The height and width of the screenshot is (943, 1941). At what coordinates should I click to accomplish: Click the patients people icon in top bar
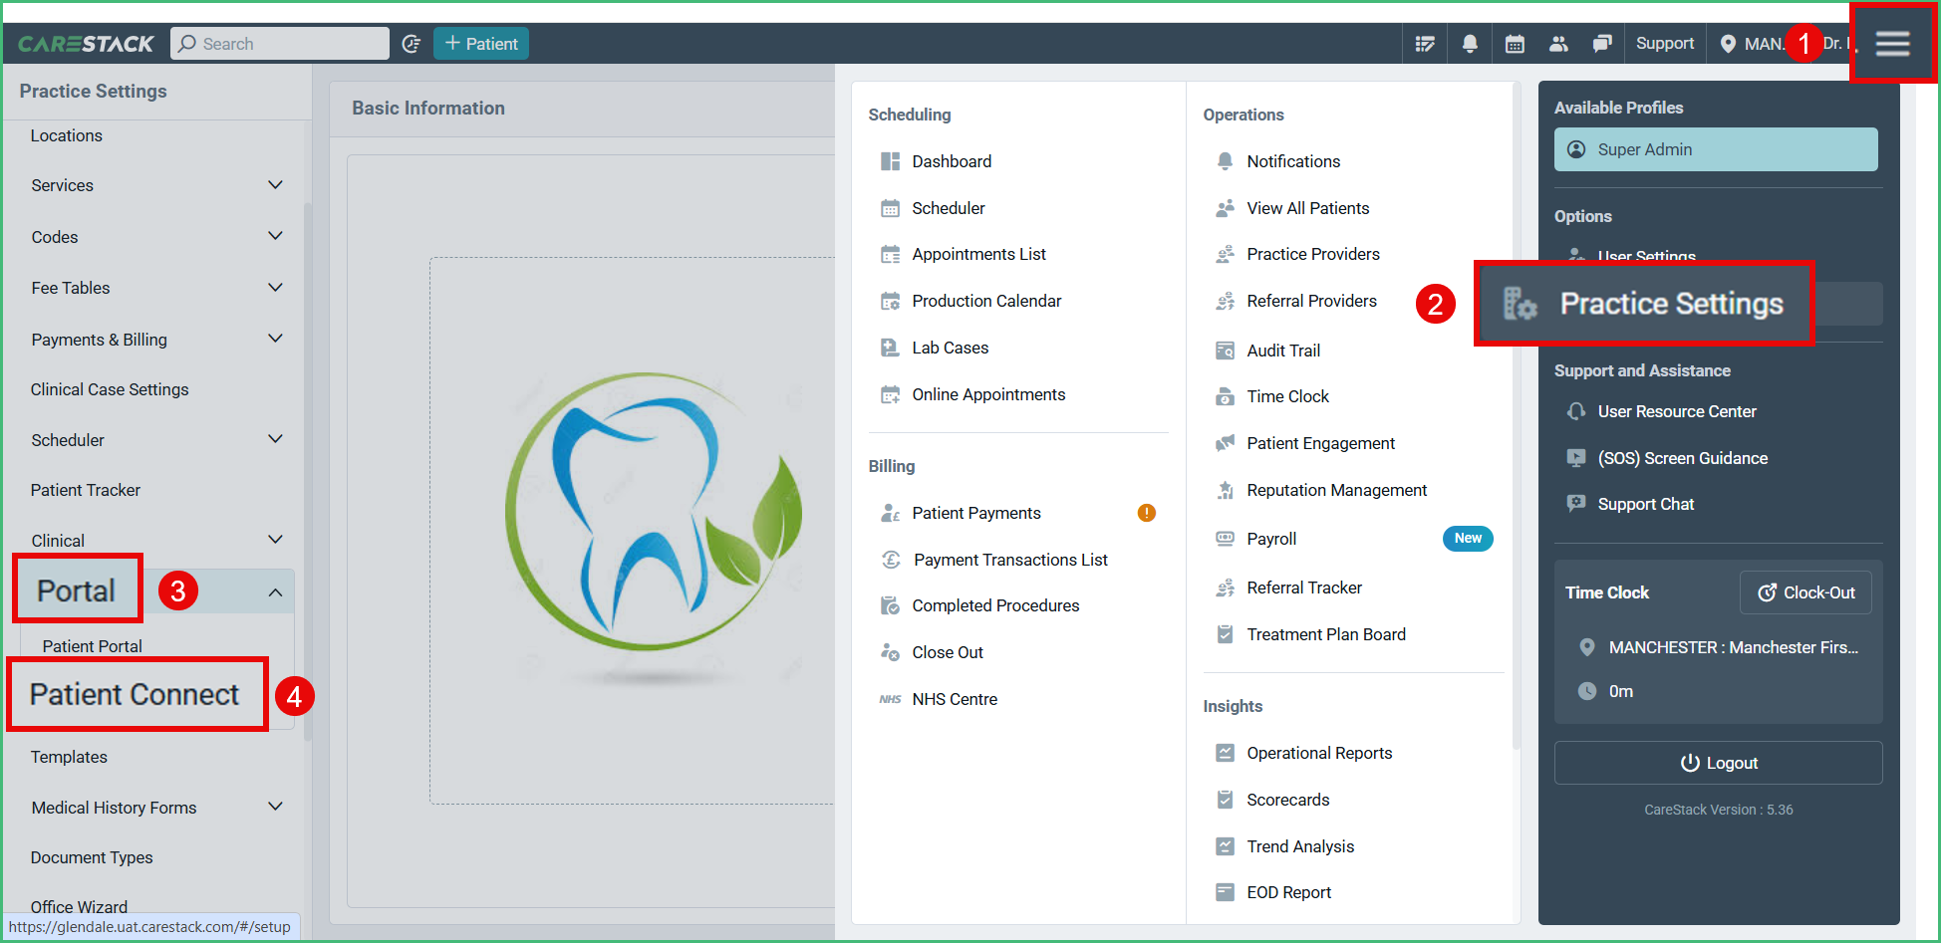pyautogui.click(x=1558, y=43)
